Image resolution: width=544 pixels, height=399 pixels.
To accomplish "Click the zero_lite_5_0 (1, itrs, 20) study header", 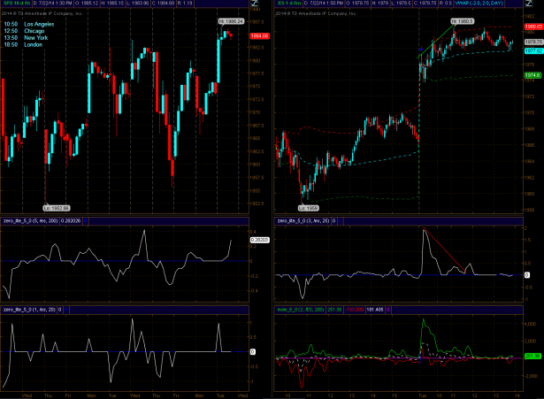I will [35, 310].
